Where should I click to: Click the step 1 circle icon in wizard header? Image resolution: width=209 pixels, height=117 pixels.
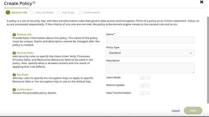8,12
